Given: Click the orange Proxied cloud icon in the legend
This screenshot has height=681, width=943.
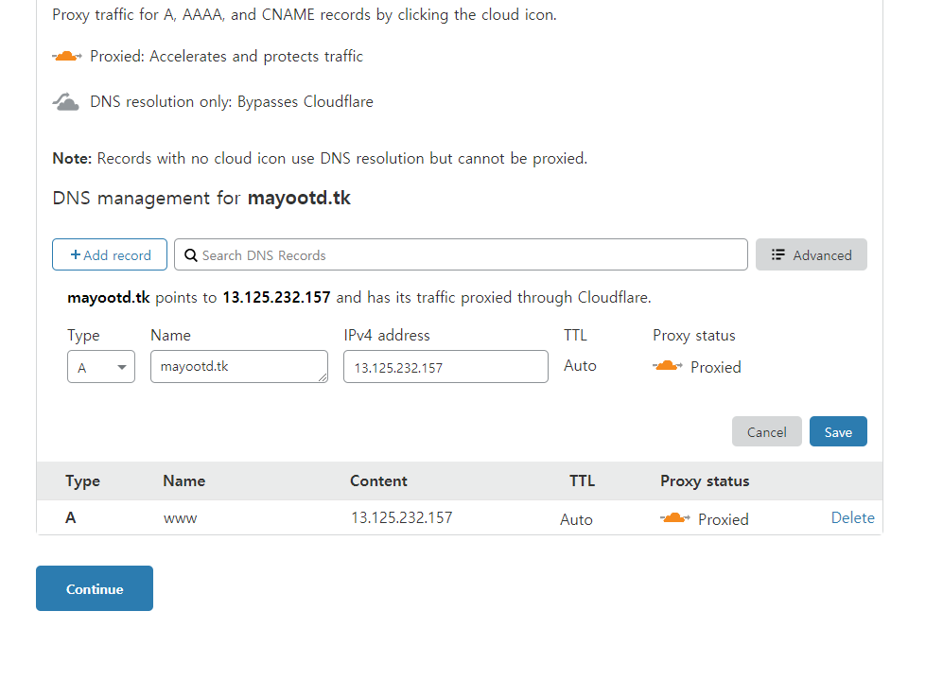Looking at the screenshot, I should 67,57.
